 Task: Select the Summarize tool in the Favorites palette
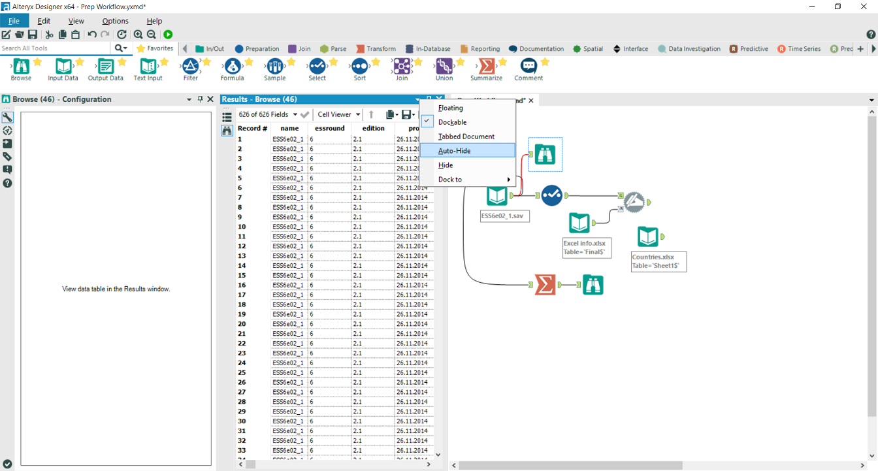point(486,67)
